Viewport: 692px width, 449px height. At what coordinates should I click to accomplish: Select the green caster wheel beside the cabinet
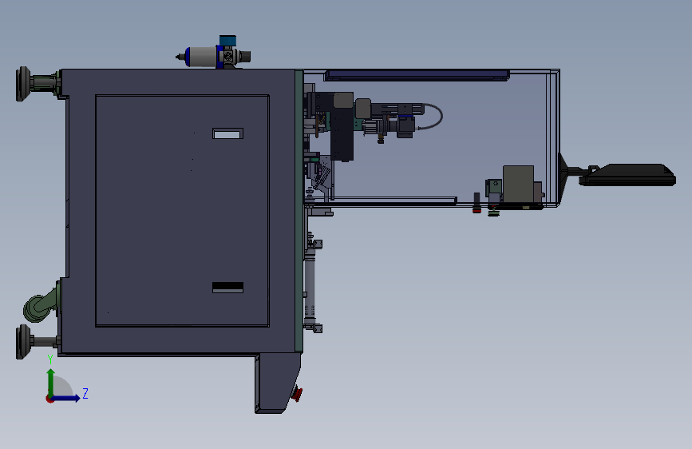click(38, 307)
